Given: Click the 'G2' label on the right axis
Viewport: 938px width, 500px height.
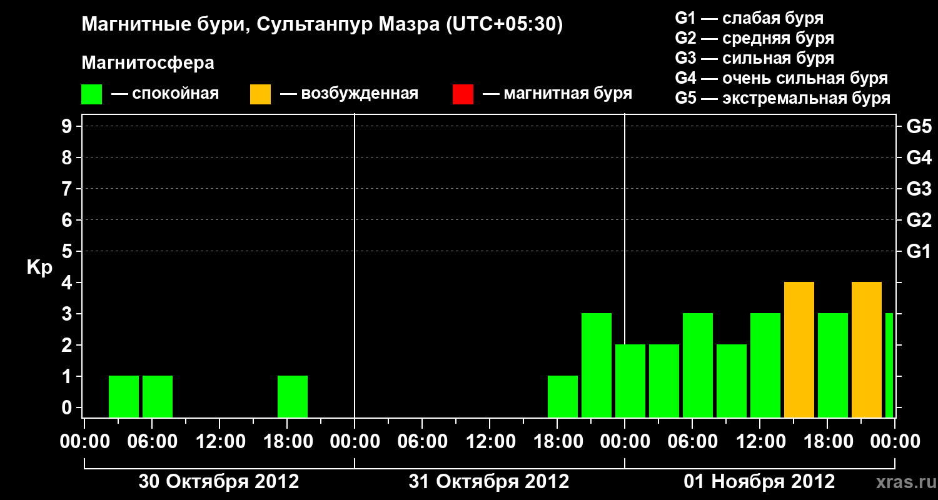Looking at the screenshot, I should click(x=919, y=221).
